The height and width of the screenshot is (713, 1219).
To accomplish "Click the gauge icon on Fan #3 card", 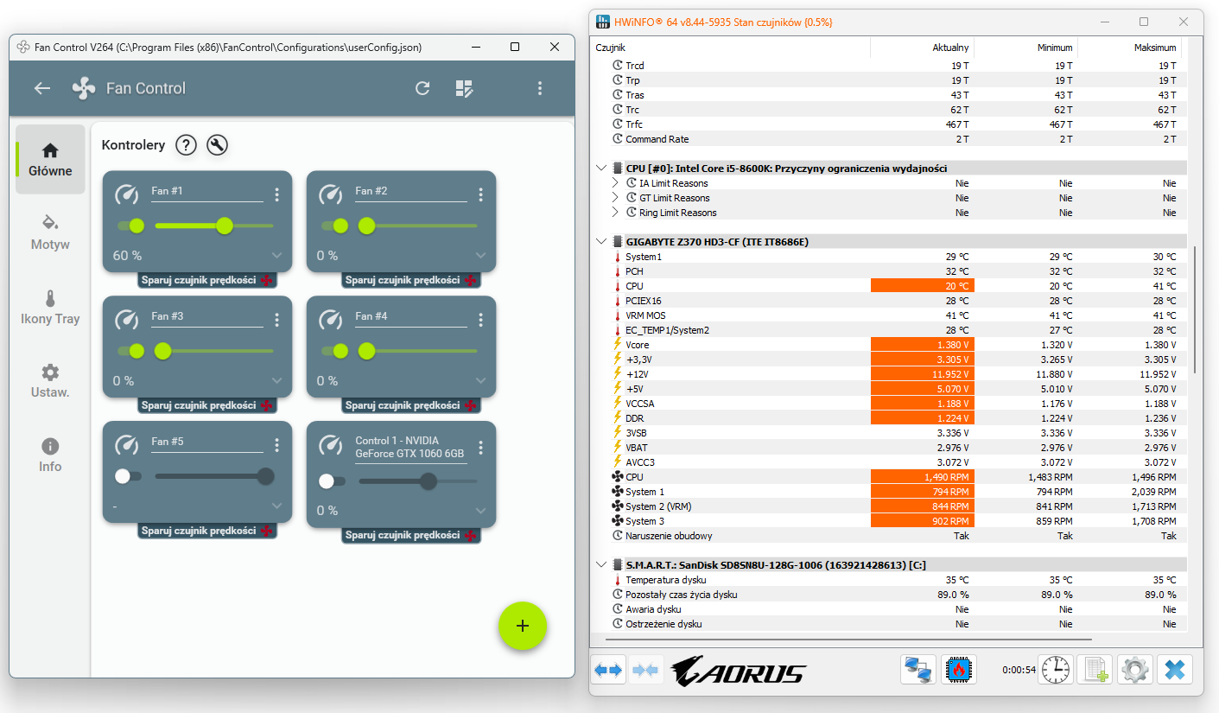I will coord(127,320).
